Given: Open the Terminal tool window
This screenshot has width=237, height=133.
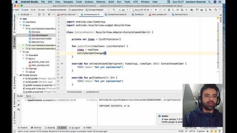Looking at the screenshot, I should (x=36, y=128).
